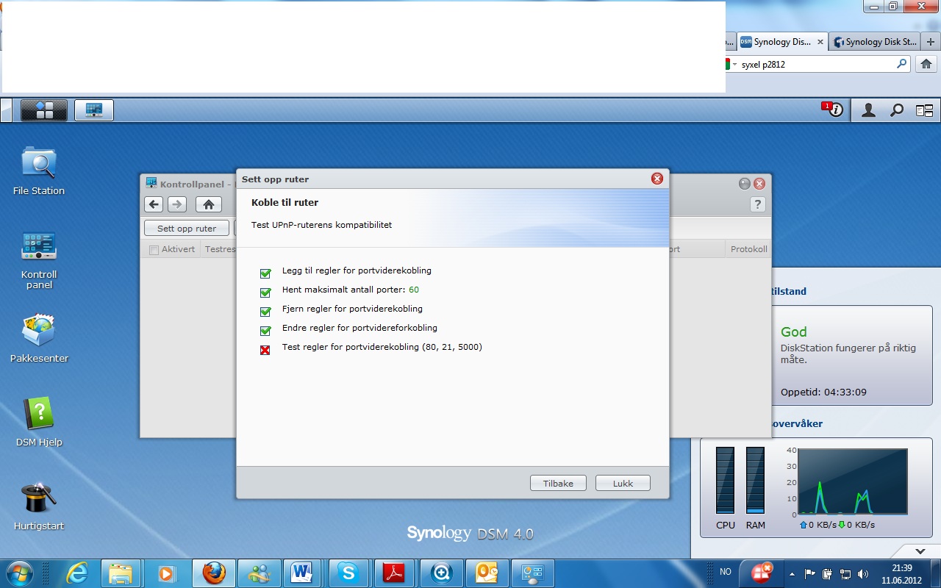Open Adobe Reader from taskbar

[395, 573]
